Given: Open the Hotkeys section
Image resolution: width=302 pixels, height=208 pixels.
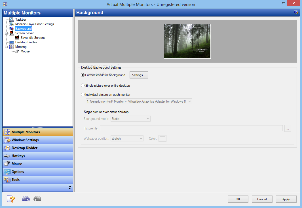Looking at the screenshot, I should pyautogui.click(x=38, y=156).
